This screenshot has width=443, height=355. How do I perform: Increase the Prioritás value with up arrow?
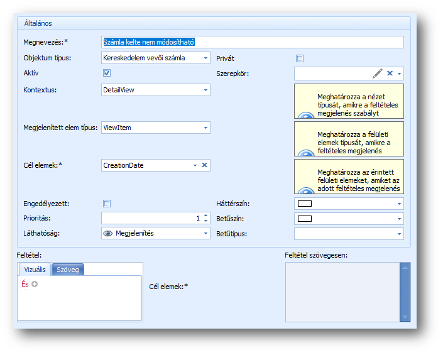[x=205, y=216]
